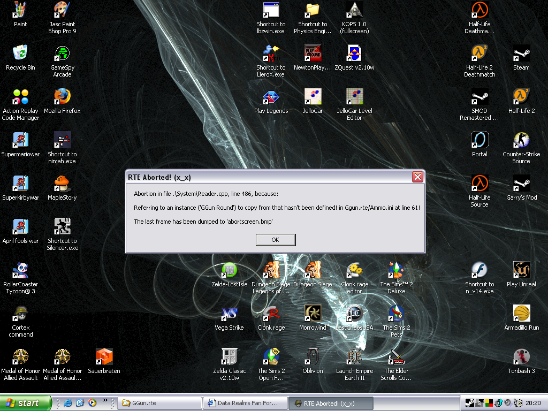The image size is (548, 411).
Task: Select the Toribash 3 desktop icon
Action: [x=521, y=357]
